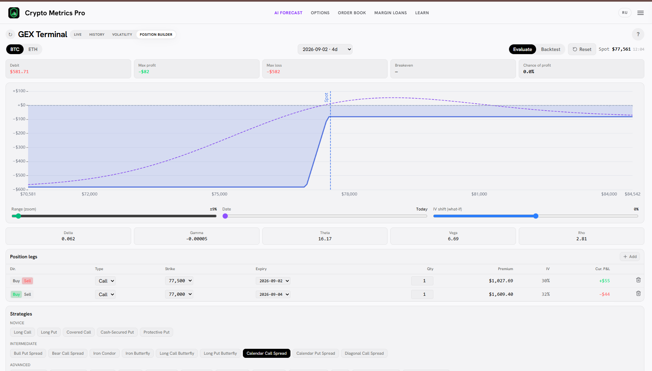Image resolution: width=652 pixels, height=371 pixels.
Task: Set second leg direction to Buy
Action: pos(16,294)
